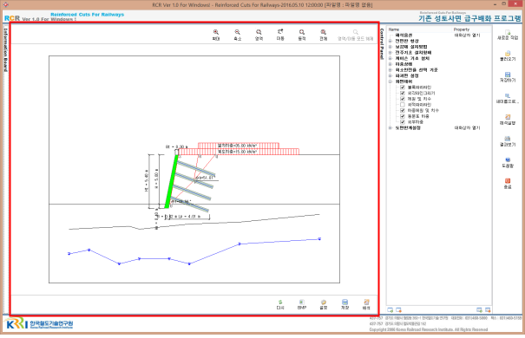The width and height of the screenshot is (525, 338).
Task: Uncheck the first checkbox under 화면제어
Action: click(403, 88)
